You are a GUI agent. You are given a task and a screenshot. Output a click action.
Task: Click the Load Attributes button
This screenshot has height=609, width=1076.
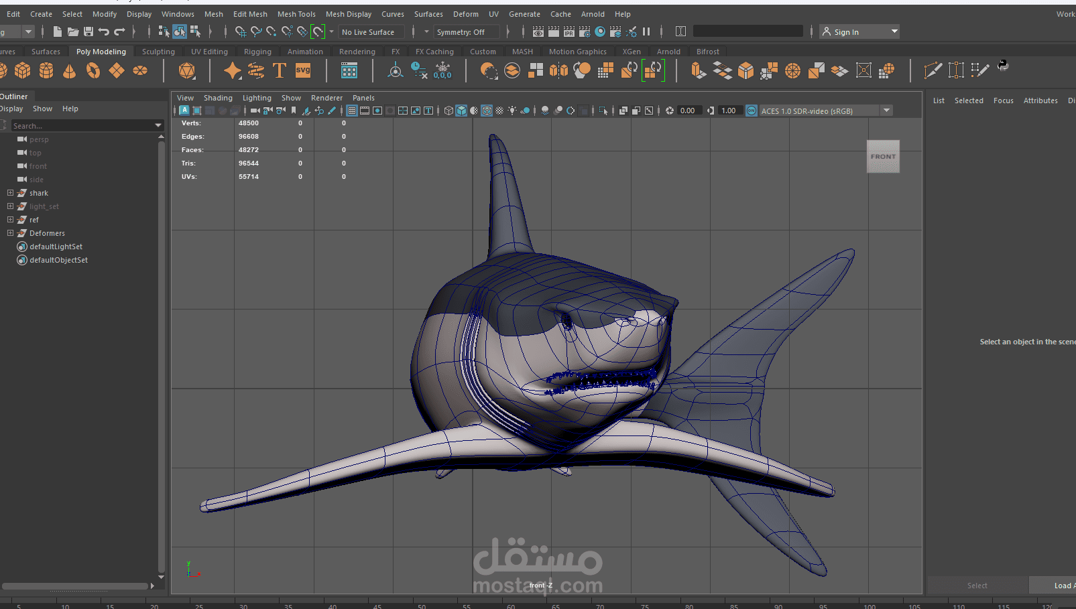(x=1053, y=585)
